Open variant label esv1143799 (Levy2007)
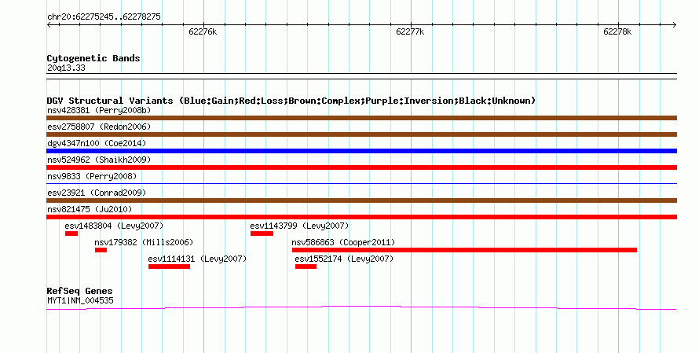 tap(299, 226)
